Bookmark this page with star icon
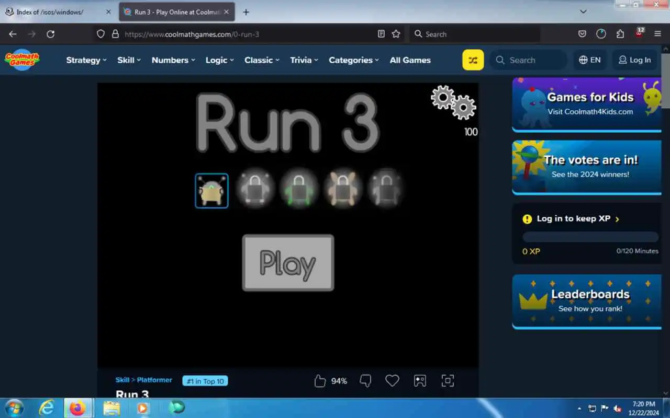This screenshot has width=670, height=418. pyautogui.click(x=396, y=34)
